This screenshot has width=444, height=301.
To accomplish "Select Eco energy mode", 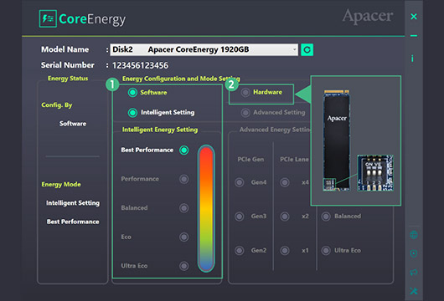I will [184, 237].
